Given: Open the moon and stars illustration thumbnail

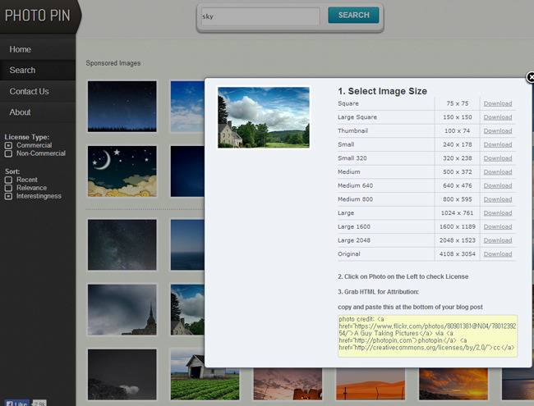Looking at the screenshot, I should (122, 171).
